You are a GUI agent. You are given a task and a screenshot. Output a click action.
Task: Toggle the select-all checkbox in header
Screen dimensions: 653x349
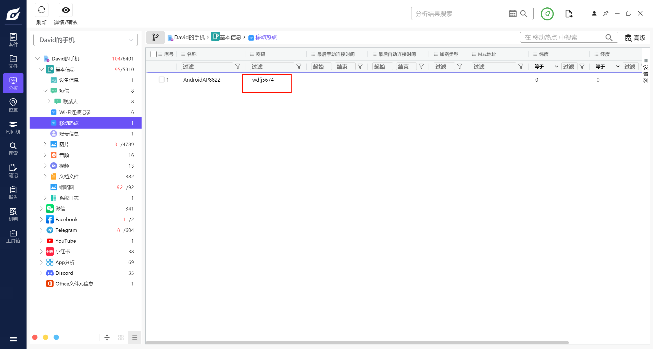point(154,54)
